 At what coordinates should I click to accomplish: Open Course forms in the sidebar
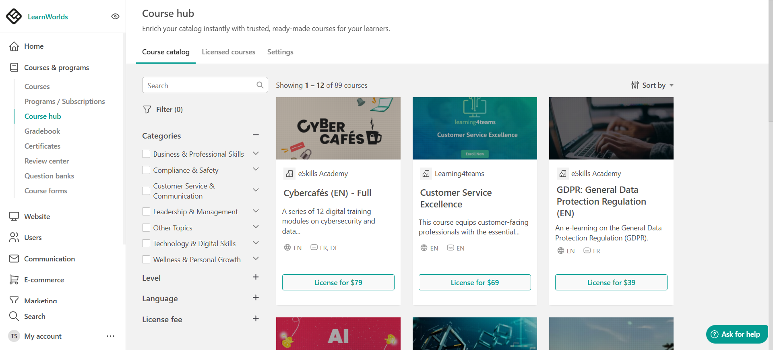coord(46,191)
